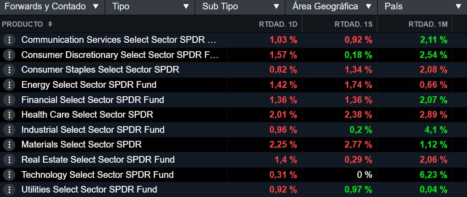Click 0,04 % monthly return of Utilities
The image size is (467, 197).
[x=433, y=189]
